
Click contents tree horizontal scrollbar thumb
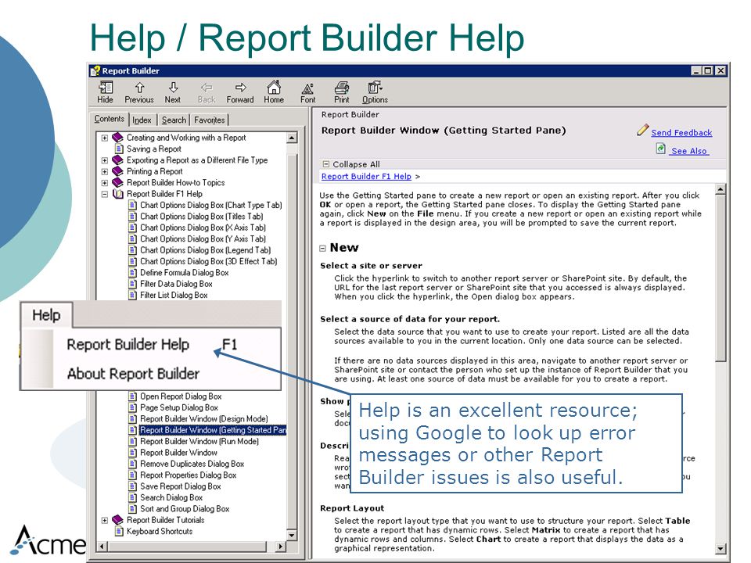186,546
